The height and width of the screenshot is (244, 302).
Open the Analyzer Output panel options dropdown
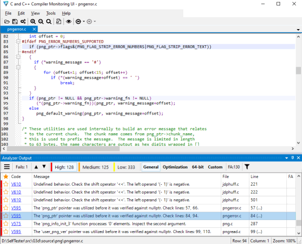tap(286, 158)
